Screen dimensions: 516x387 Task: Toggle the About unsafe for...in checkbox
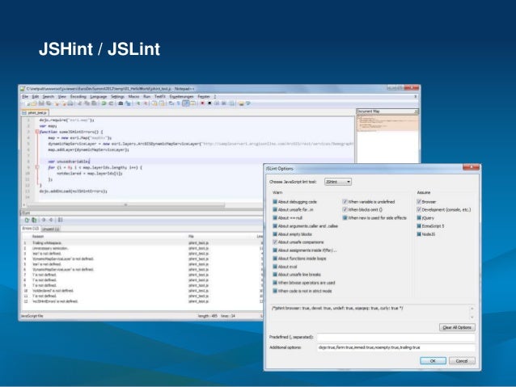pos(275,209)
